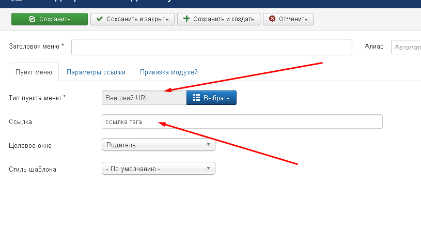Screen dimensions: 421x229
Task: Click the Внешний URL menu type field
Action: (x=144, y=98)
